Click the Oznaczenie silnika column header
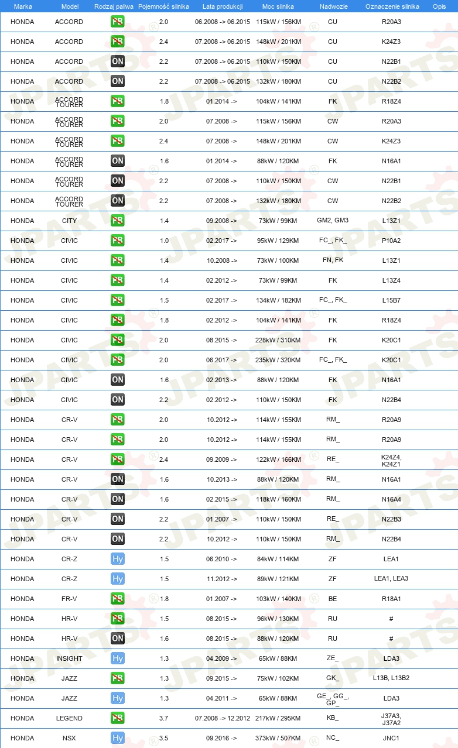Viewport: 458px width, 748px height. [392, 6]
